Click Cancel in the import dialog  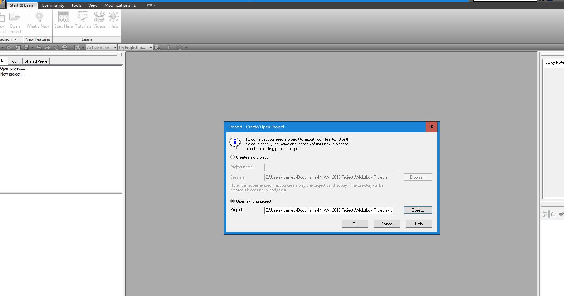tap(387, 224)
